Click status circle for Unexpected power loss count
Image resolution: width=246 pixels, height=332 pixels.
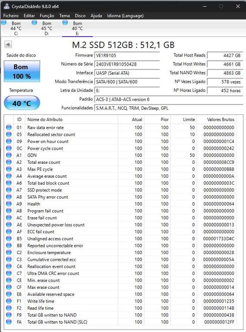point(9,225)
